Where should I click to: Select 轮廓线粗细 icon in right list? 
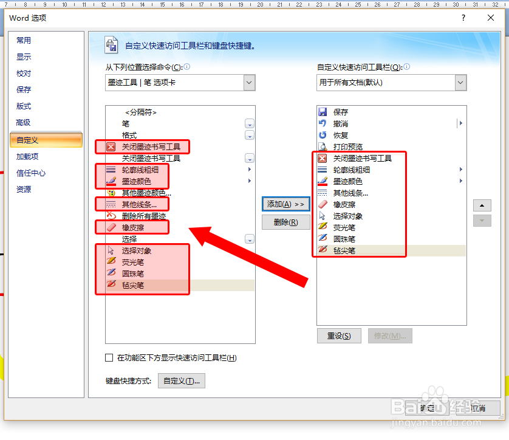[x=323, y=170]
